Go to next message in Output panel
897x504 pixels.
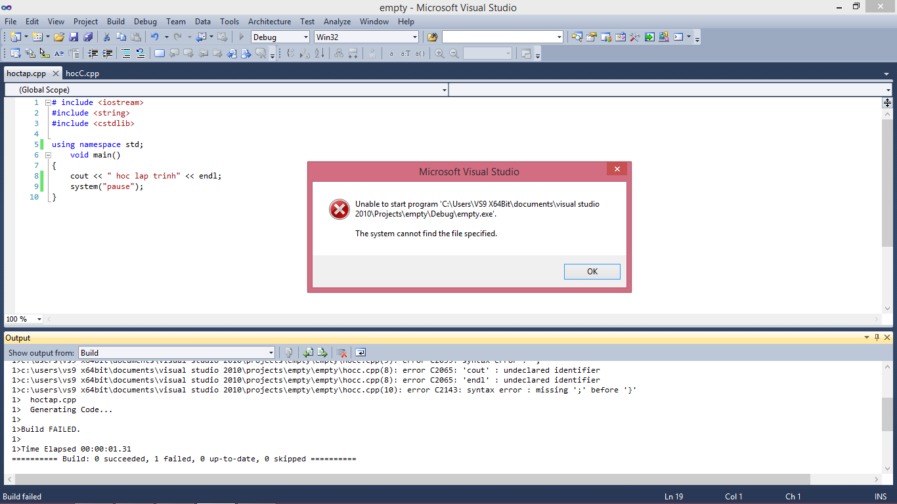322,352
